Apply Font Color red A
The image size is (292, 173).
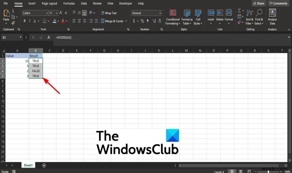[x=63, y=21]
